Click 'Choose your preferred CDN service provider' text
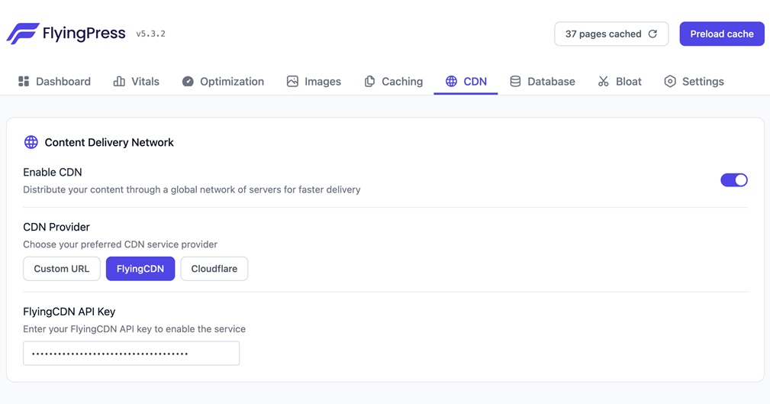The height and width of the screenshot is (404, 770). [x=121, y=244]
